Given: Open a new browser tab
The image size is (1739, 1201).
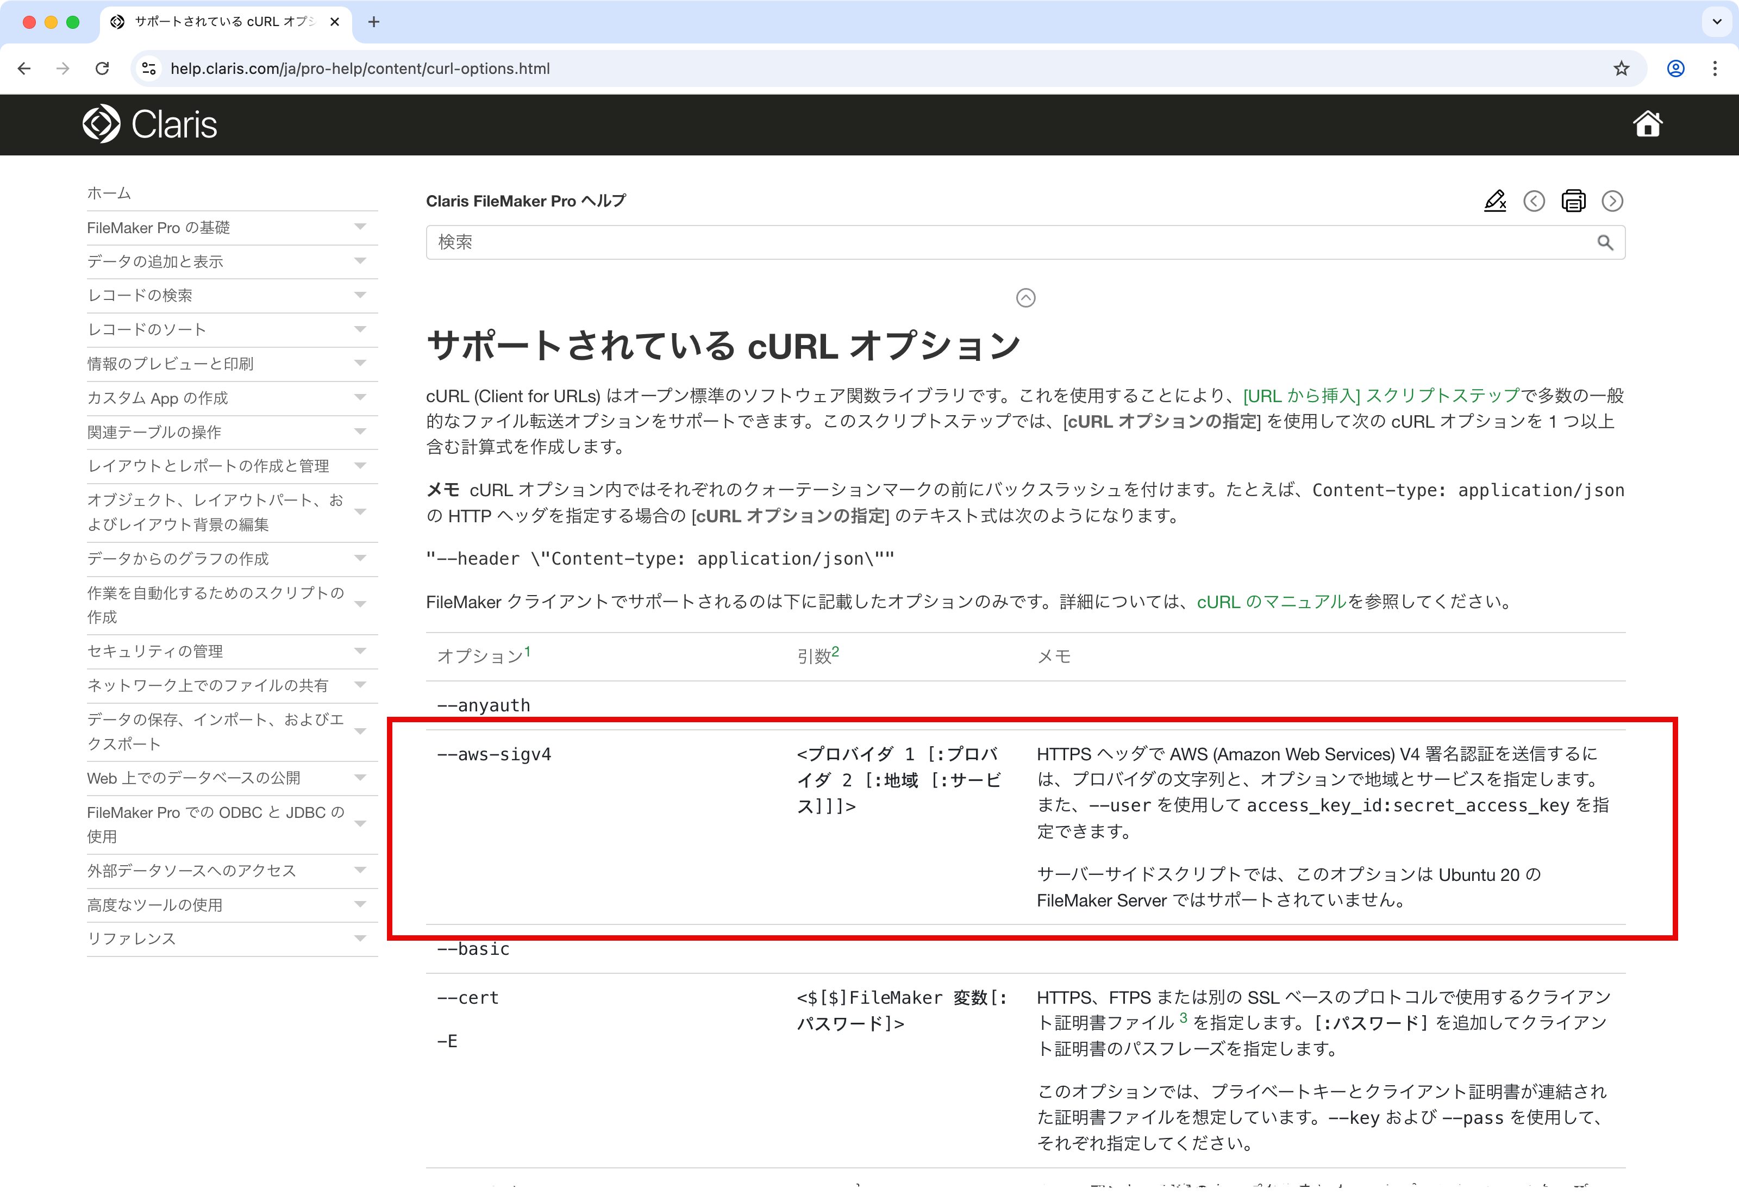Looking at the screenshot, I should (373, 22).
